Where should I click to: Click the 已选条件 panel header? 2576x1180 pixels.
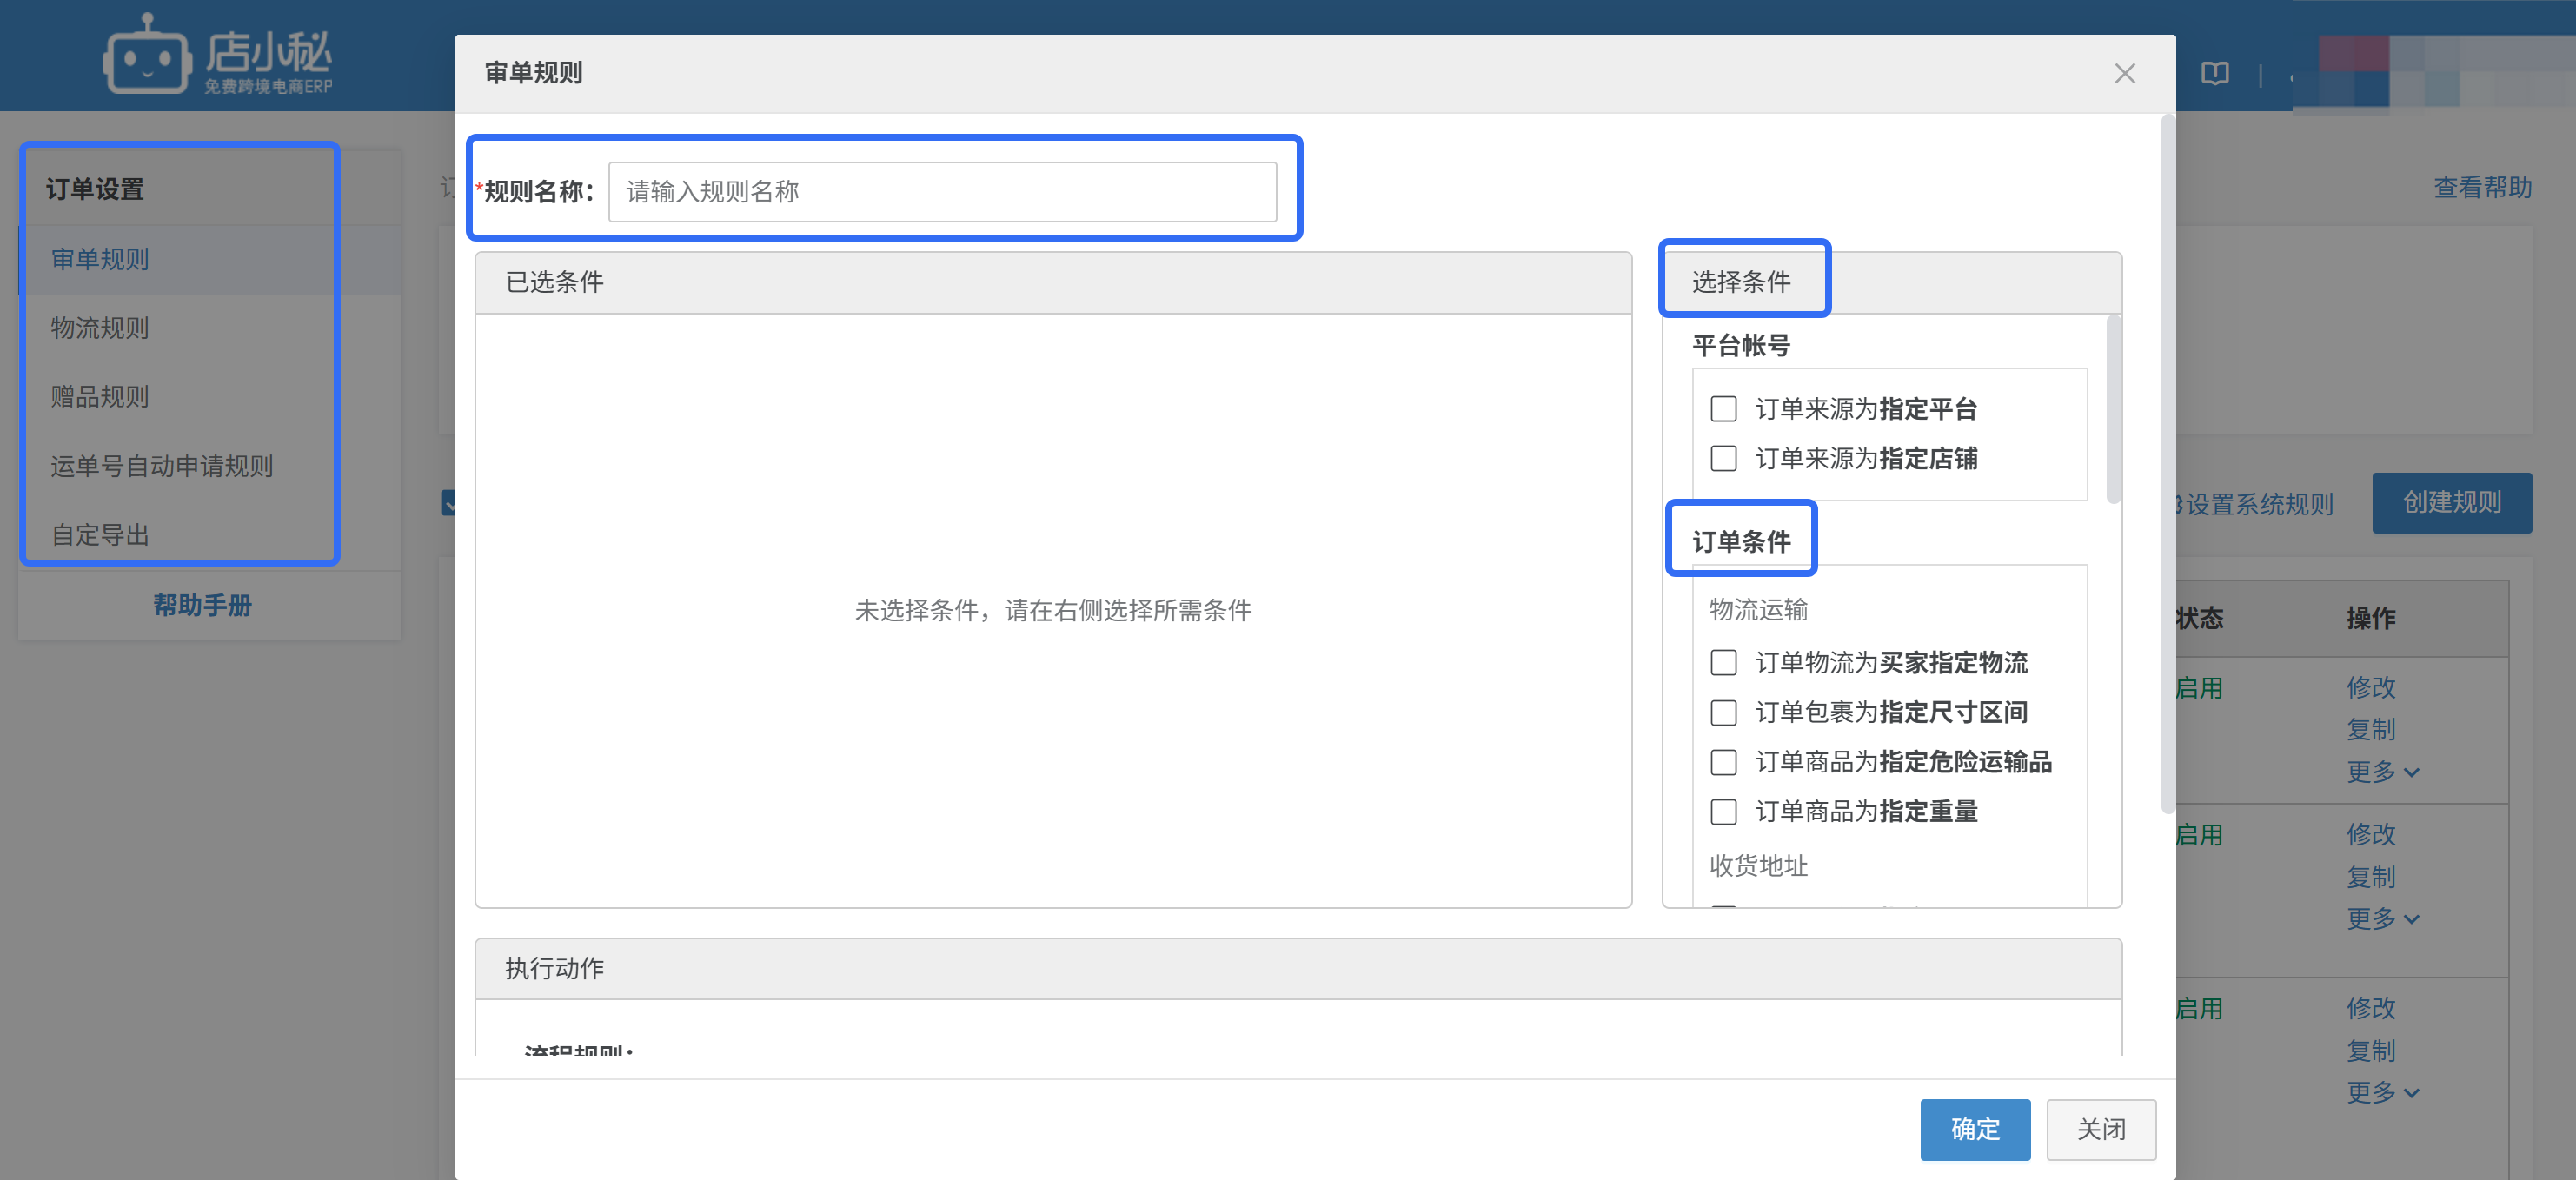1053,283
